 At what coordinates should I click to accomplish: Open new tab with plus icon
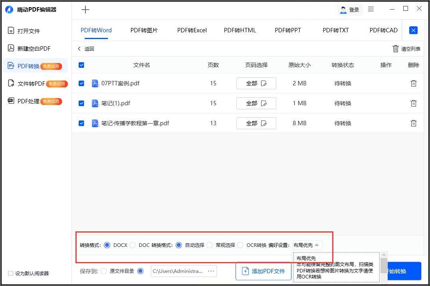[85, 10]
